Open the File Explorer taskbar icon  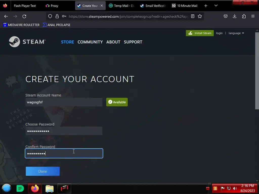50,188
